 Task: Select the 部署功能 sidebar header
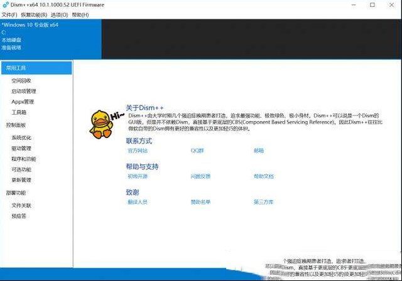[16, 193]
